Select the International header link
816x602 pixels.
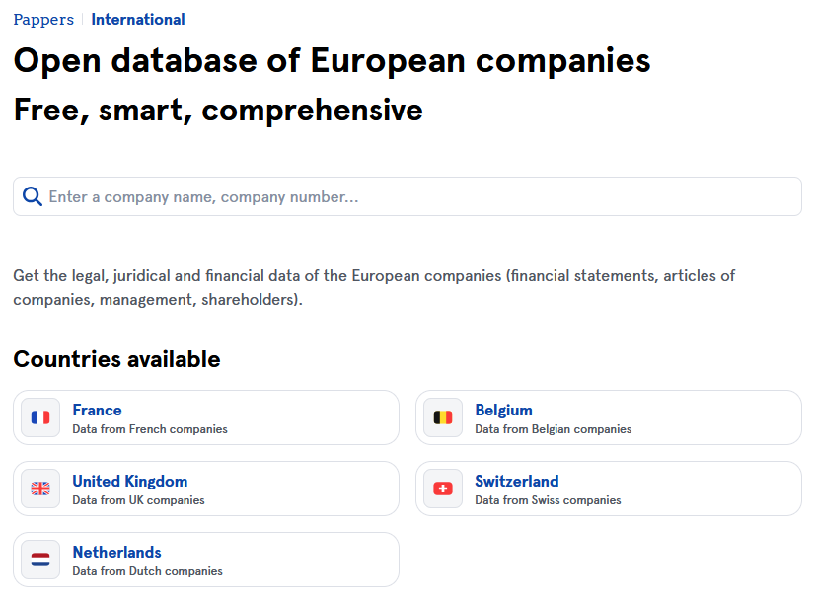[x=138, y=20]
